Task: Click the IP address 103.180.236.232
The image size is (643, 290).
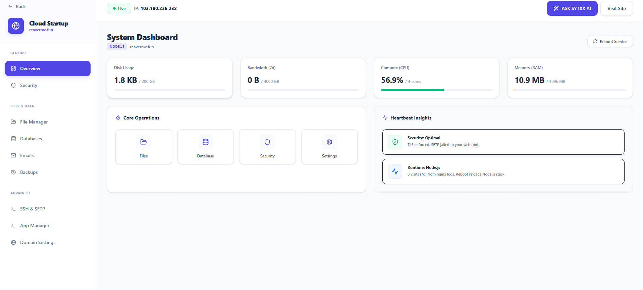Action: tap(158, 8)
